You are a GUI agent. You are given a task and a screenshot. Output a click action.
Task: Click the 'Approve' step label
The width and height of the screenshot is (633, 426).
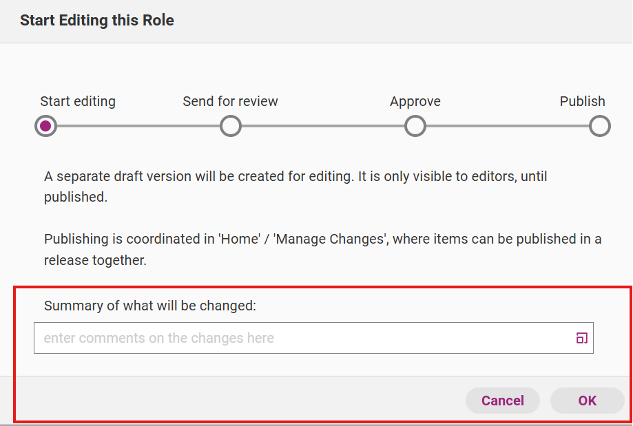tap(415, 101)
